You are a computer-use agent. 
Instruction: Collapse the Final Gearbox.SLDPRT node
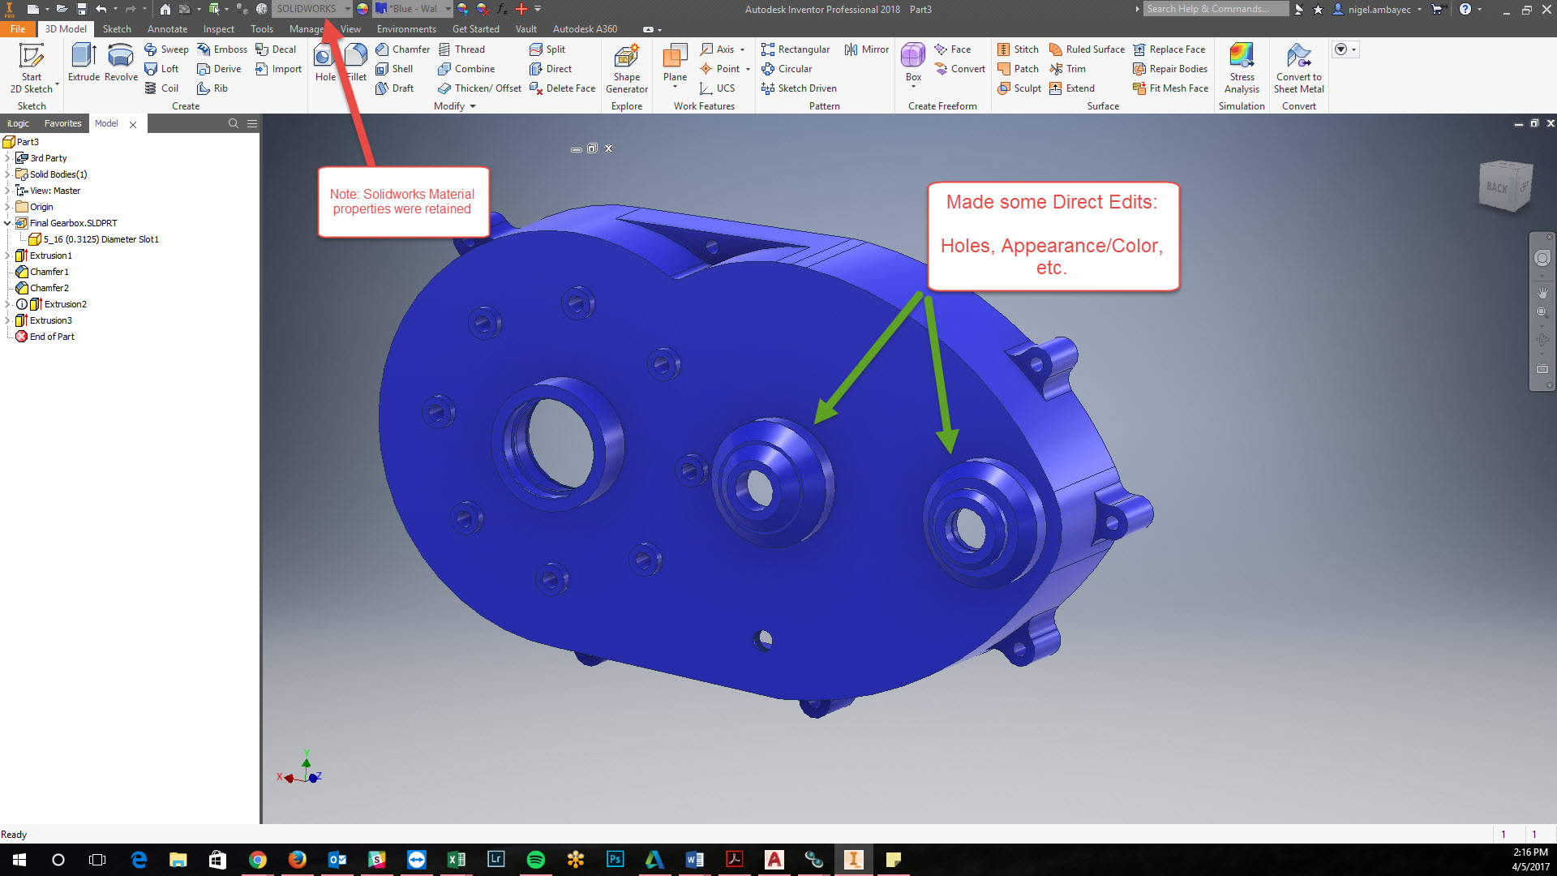(x=7, y=223)
